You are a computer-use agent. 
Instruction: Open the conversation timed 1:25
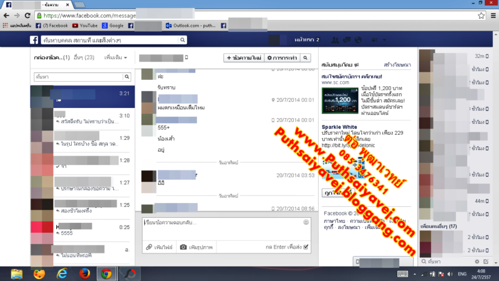[82, 208]
